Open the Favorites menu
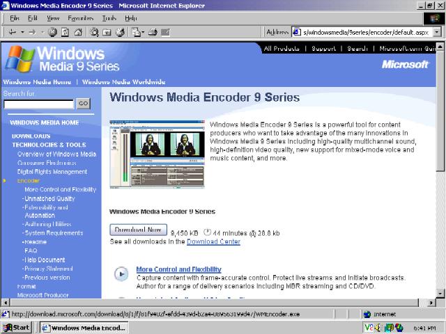The width and height of the screenshot is (446, 334). coord(81,19)
